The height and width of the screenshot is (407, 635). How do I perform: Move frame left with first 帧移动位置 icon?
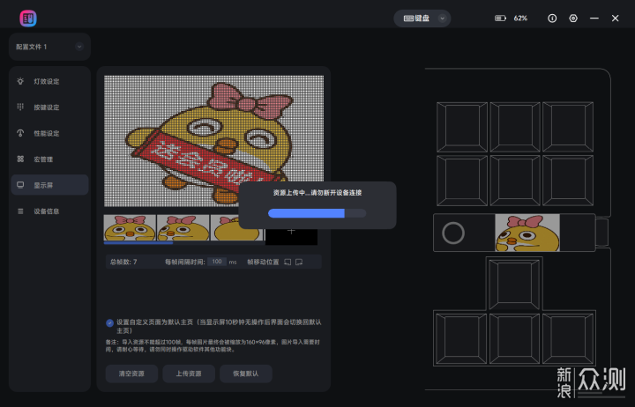coord(288,262)
